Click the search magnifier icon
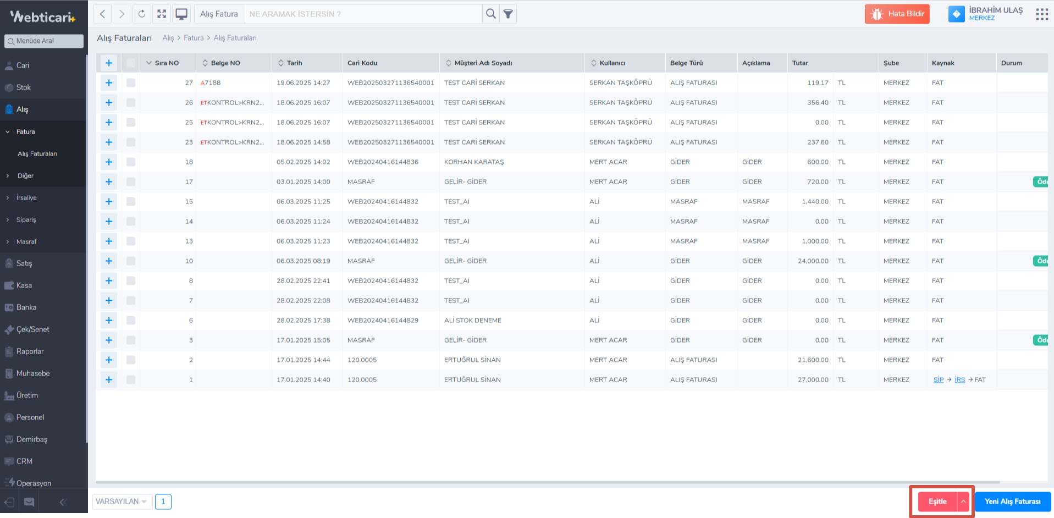 point(491,14)
